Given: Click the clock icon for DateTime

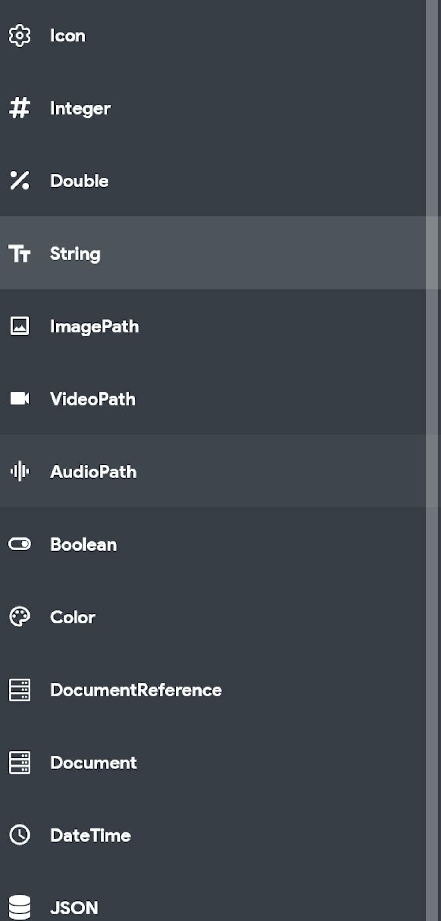Looking at the screenshot, I should point(20,835).
